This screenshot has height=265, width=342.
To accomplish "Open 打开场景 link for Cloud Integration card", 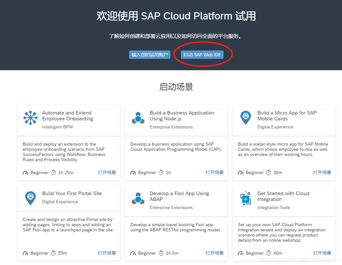I will [322, 253].
